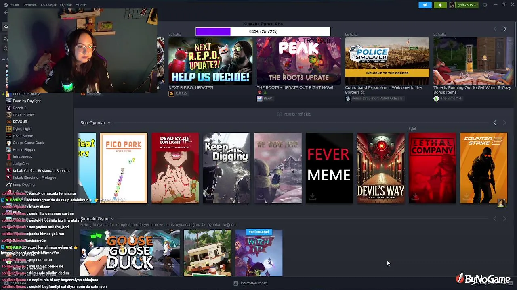Click the Dying Light icon in sidebar list

(x=9, y=128)
